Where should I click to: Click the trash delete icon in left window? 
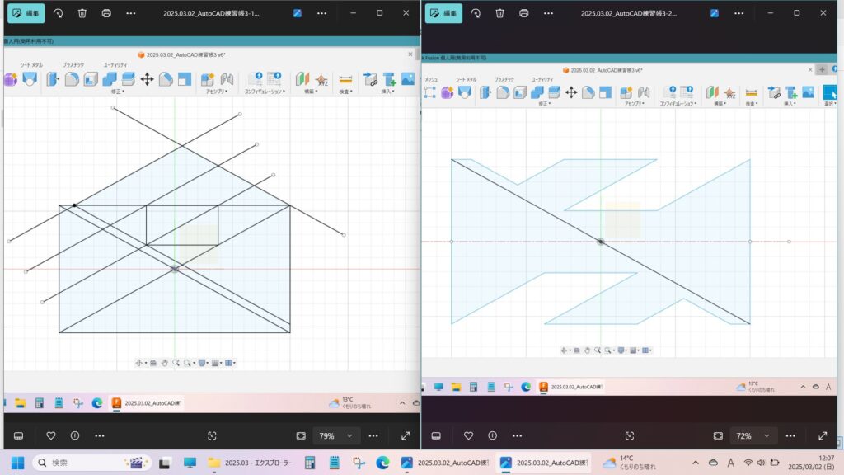click(82, 13)
